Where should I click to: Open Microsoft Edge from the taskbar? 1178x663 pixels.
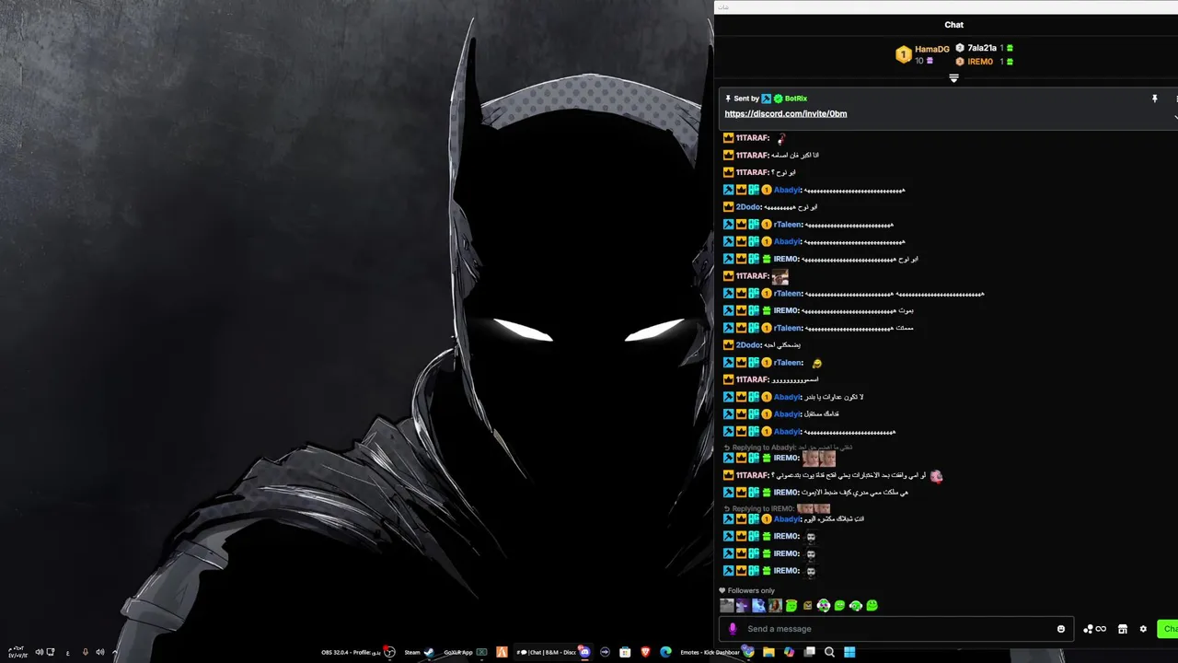tap(665, 652)
